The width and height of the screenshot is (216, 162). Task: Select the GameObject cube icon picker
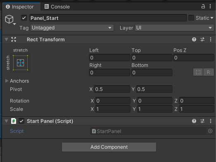[10, 19]
